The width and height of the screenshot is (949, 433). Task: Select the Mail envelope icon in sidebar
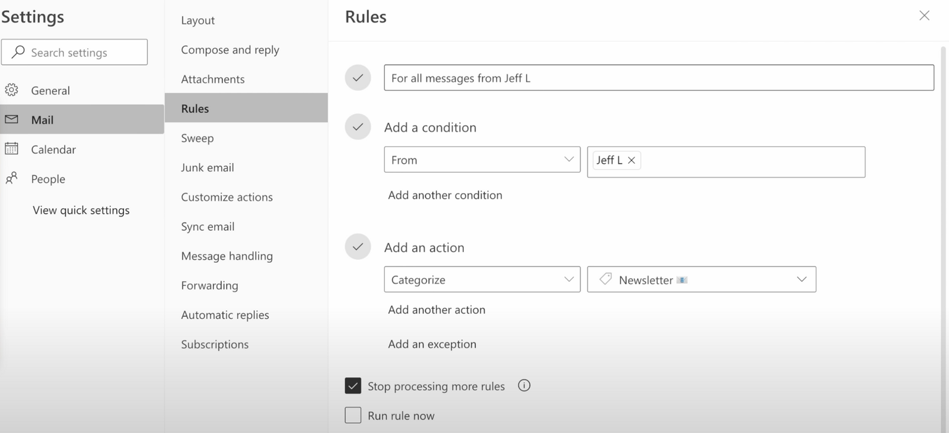pos(12,119)
